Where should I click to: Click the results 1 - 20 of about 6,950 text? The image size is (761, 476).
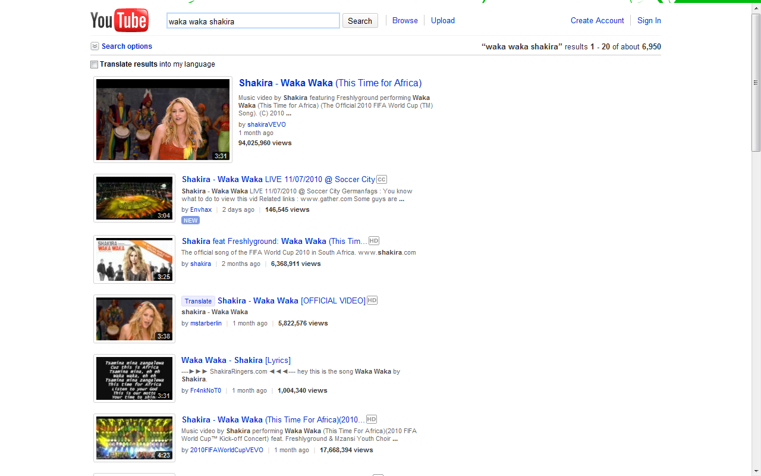click(x=613, y=46)
